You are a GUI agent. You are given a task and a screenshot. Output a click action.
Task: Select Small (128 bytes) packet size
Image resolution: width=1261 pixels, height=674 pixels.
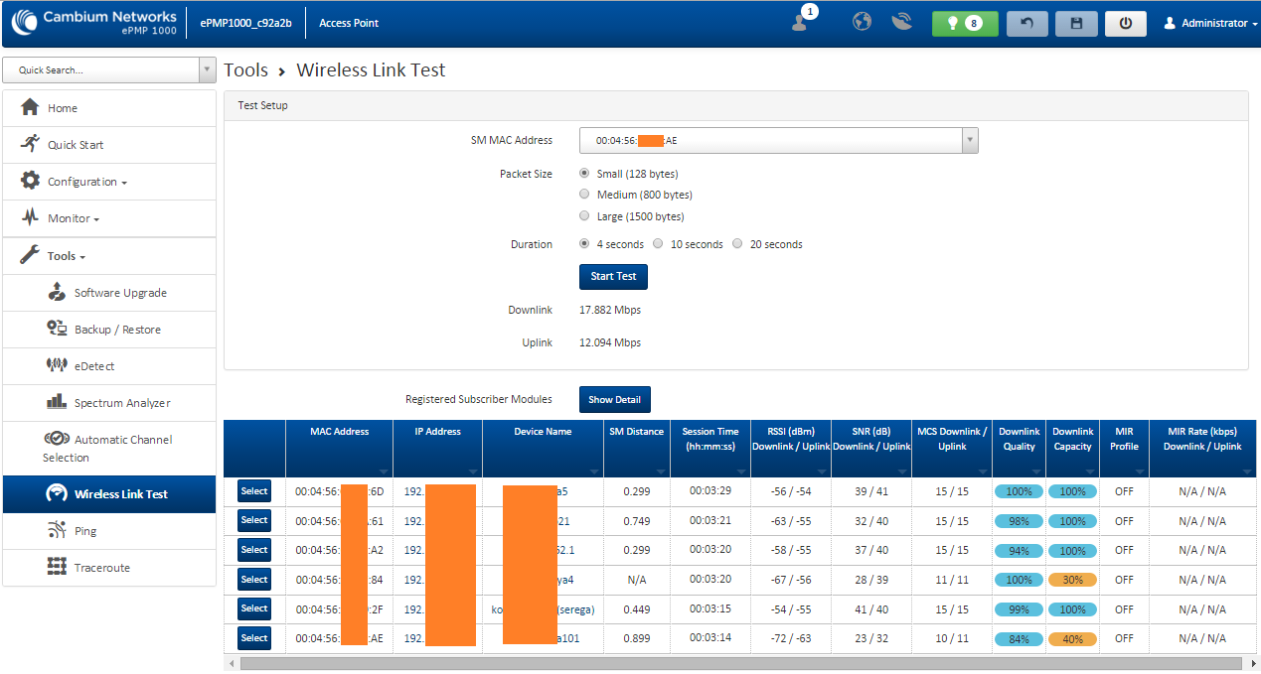[584, 173]
